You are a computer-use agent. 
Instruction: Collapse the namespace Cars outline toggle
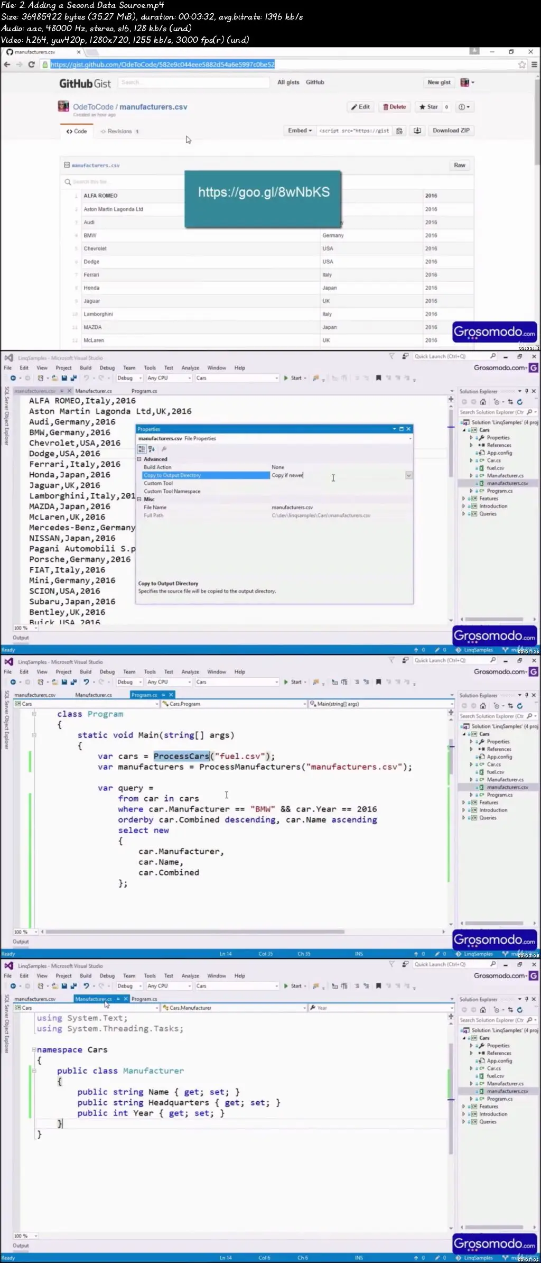point(34,1049)
